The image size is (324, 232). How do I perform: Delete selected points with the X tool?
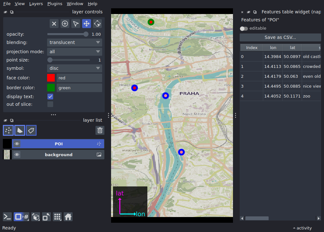[x=54, y=24]
